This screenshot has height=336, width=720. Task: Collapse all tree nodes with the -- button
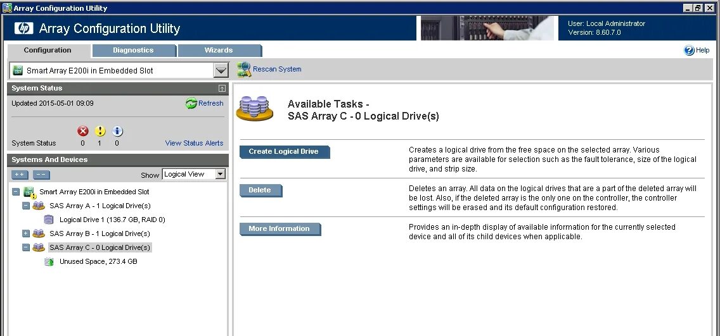tap(41, 175)
